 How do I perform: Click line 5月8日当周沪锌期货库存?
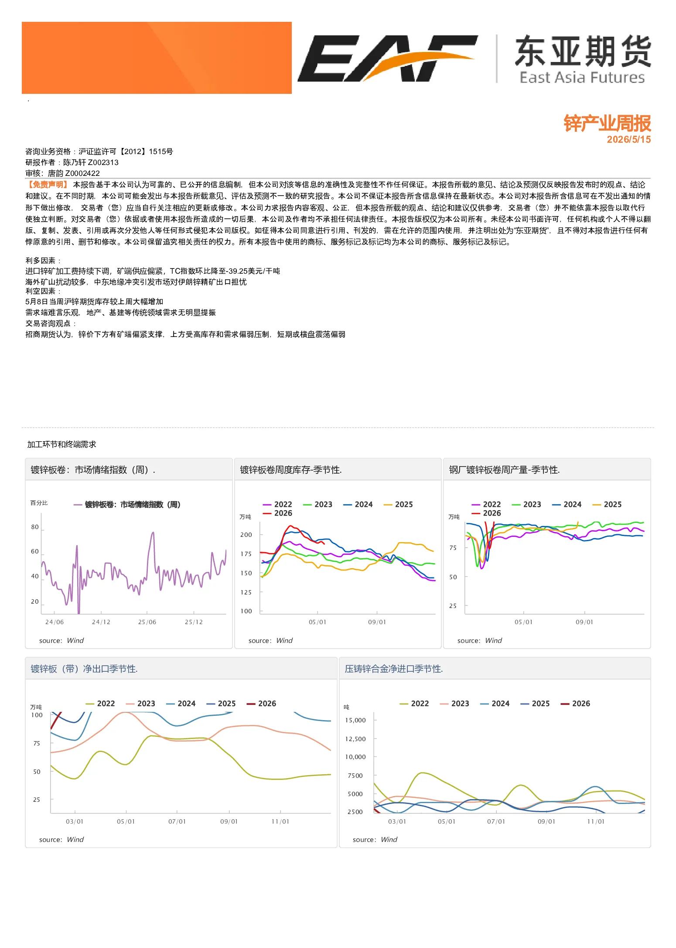pyautogui.click(x=94, y=302)
